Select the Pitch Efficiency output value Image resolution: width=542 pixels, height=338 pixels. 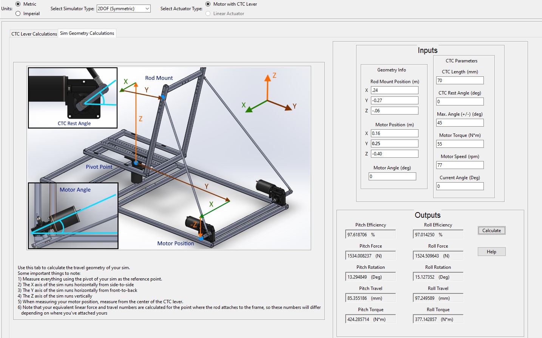click(371, 235)
